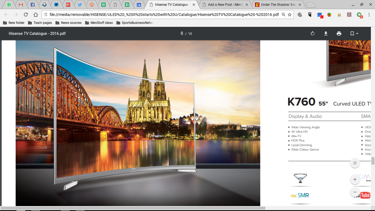Reload the current page
This screenshot has width=375, height=211.
[x=26, y=15]
